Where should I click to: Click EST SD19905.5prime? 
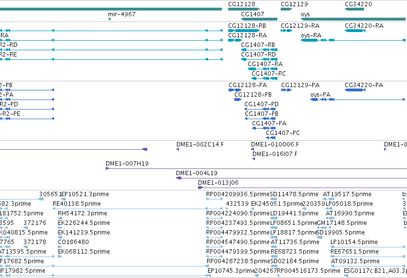click(x=319, y=237)
